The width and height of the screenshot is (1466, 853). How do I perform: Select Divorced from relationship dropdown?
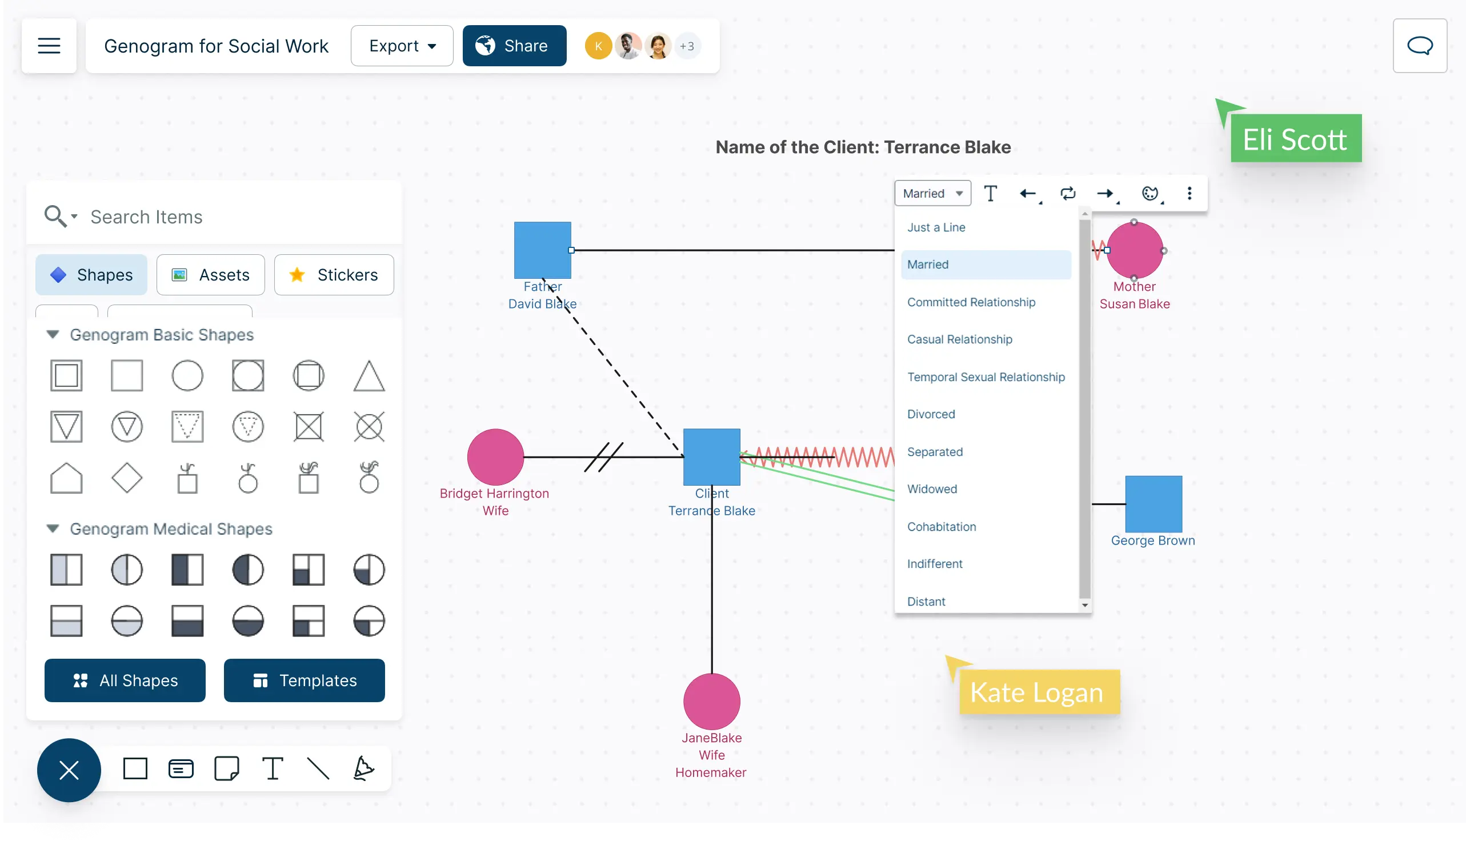coord(931,413)
